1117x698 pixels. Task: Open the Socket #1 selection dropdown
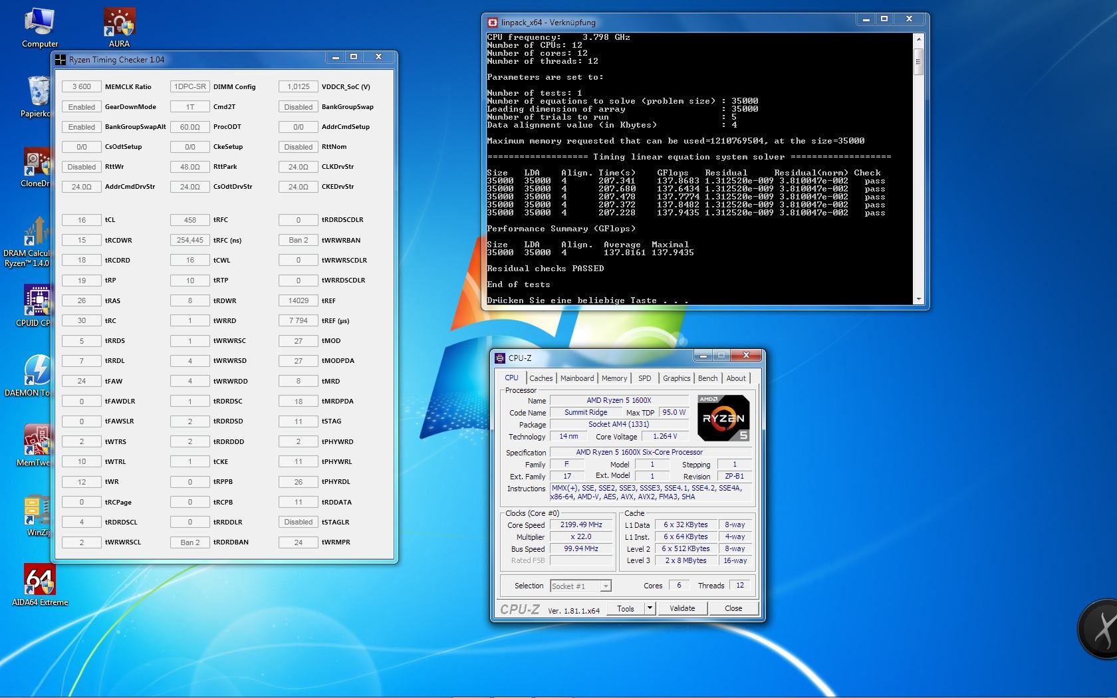tap(580, 586)
